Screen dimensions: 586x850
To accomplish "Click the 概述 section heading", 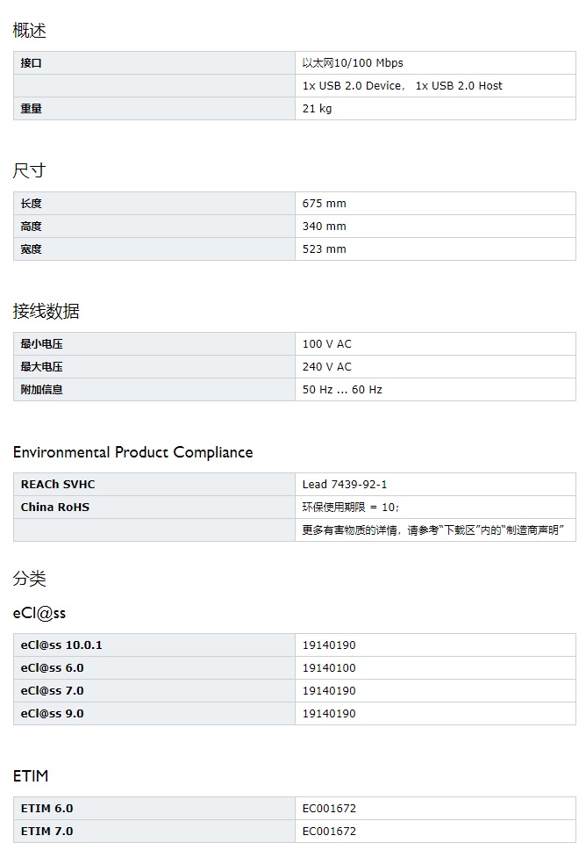I will 29,31.
